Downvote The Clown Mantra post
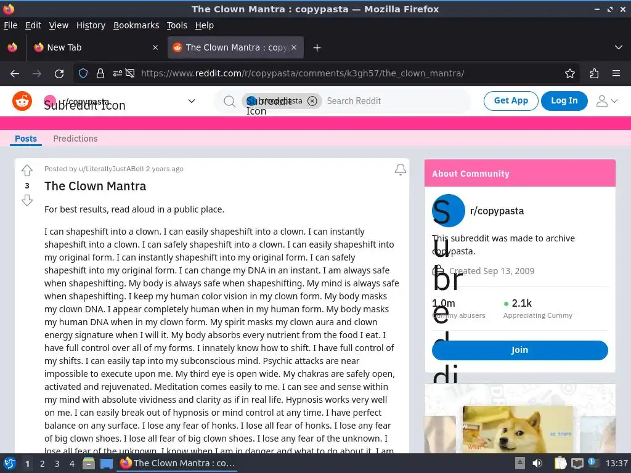 27,200
